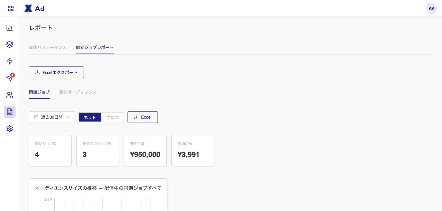Open the users audience sidebar icon
The height and width of the screenshot is (211, 442).
click(x=10, y=95)
